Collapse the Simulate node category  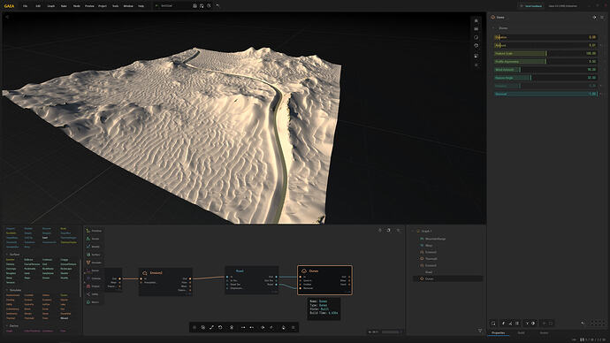7,290
